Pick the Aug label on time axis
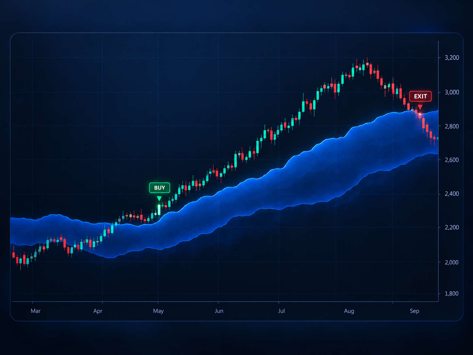Screen dimensions: 473x355 pyautogui.click(x=349, y=311)
